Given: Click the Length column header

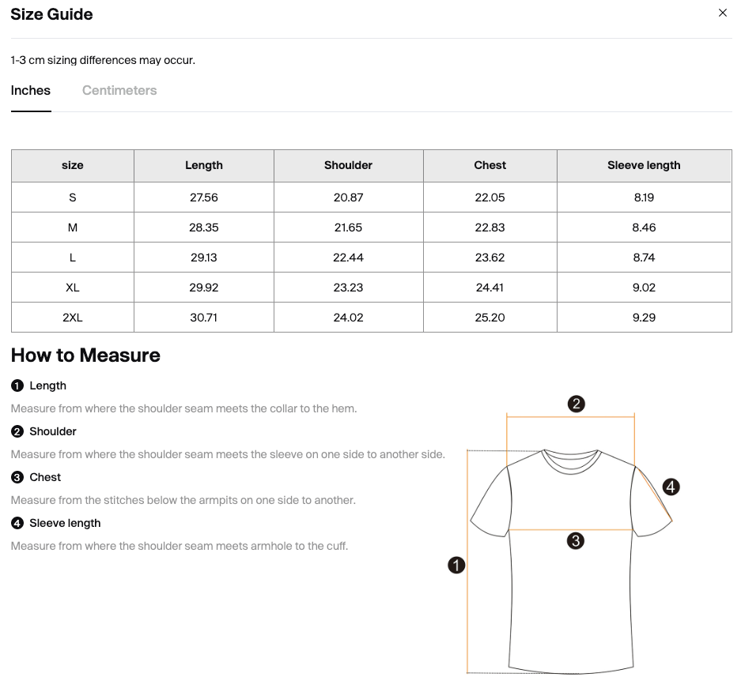Looking at the screenshot, I should click(204, 166).
